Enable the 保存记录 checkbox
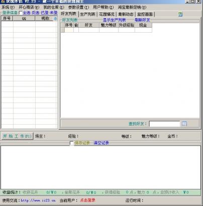 click(x=72, y=143)
